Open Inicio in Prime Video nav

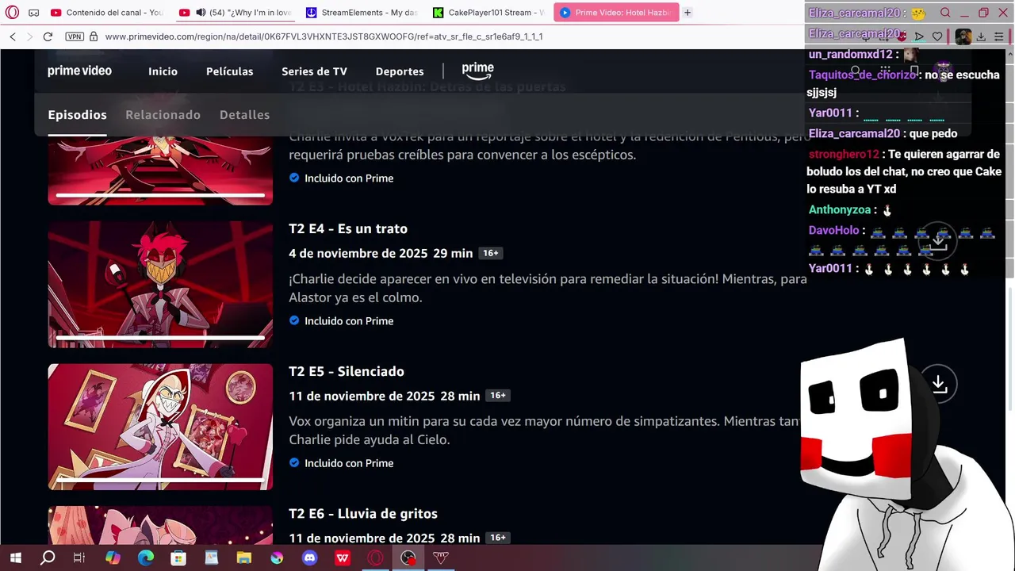163,71
